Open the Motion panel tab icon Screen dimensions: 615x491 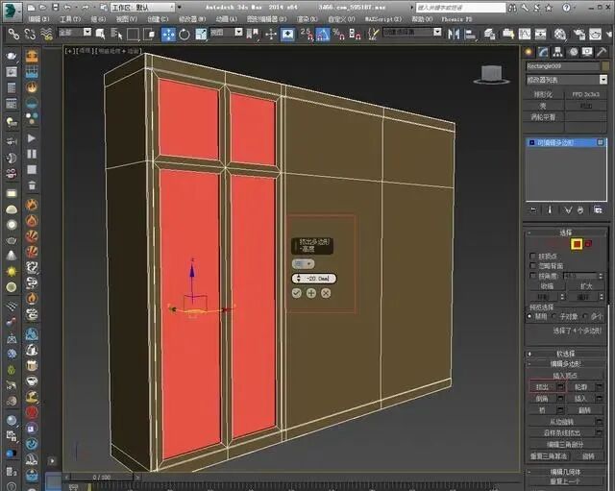574,52
